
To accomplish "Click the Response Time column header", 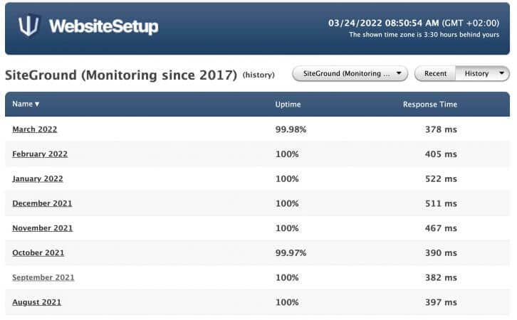I will click(430, 105).
